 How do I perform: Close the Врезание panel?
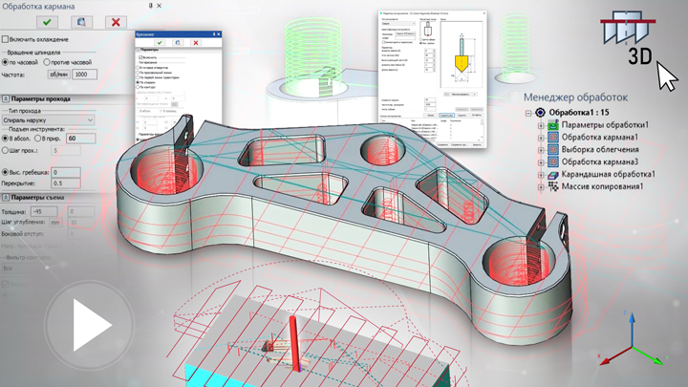219,34
